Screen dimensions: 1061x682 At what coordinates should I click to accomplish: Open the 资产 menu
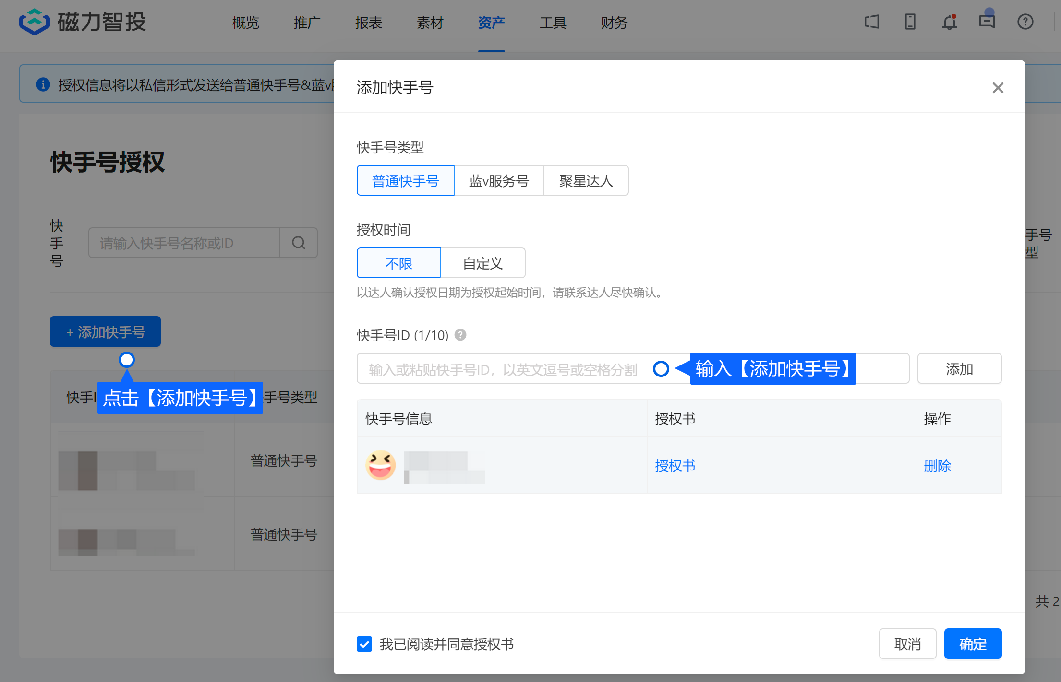tap(491, 23)
